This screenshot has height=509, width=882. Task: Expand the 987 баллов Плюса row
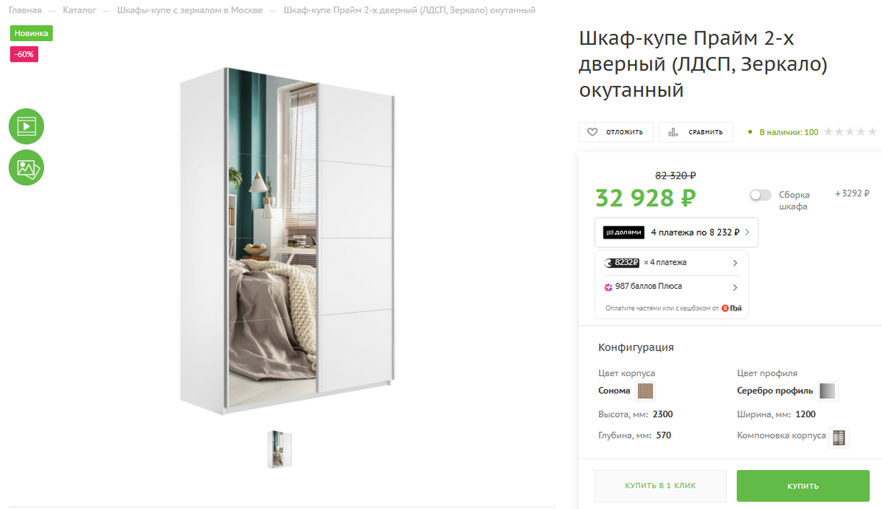[x=671, y=287]
